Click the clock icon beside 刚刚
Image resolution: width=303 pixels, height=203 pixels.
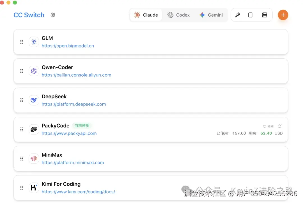[x=265, y=126]
